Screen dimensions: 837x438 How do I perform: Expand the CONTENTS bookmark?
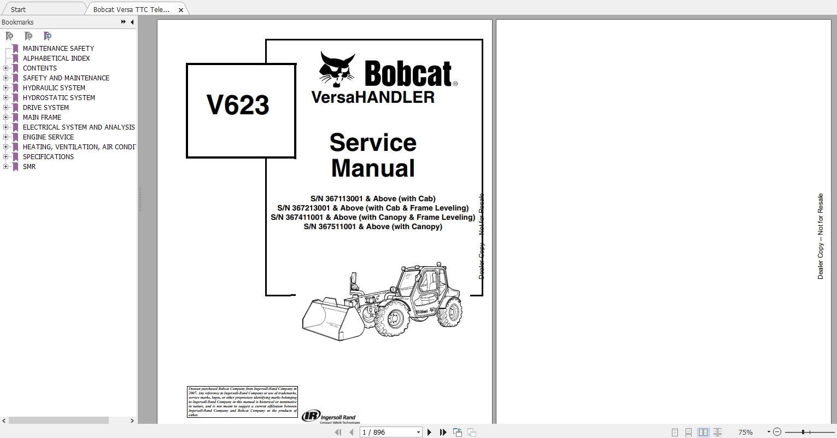[5, 68]
